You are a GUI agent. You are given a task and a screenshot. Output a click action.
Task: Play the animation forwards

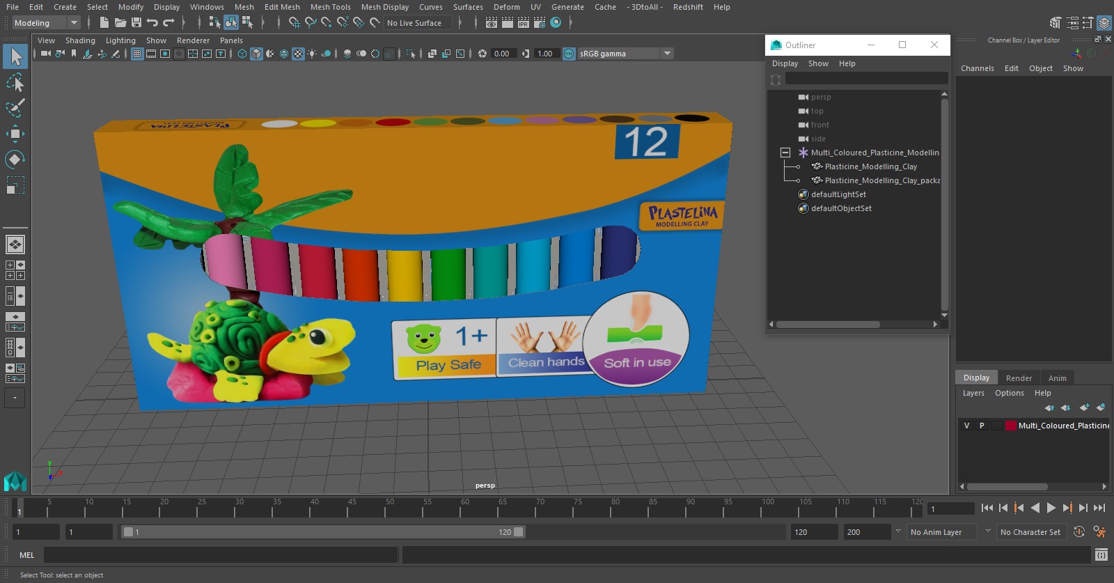pos(1051,508)
